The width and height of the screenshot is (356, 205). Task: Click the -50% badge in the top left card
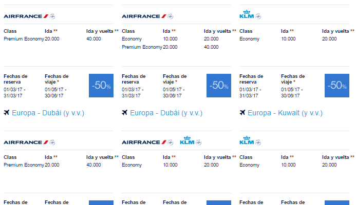101,86
